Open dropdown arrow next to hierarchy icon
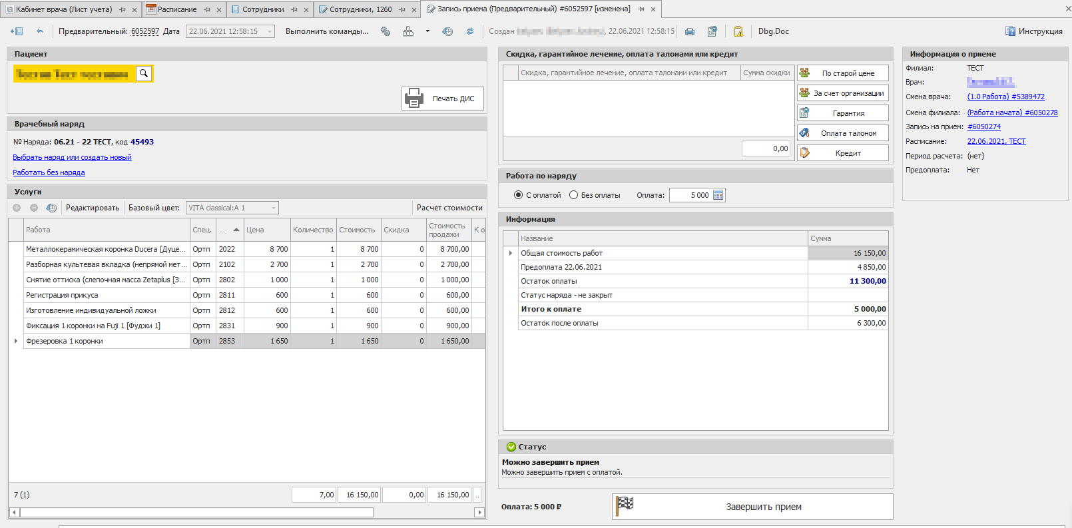The image size is (1072, 528). click(x=427, y=31)
